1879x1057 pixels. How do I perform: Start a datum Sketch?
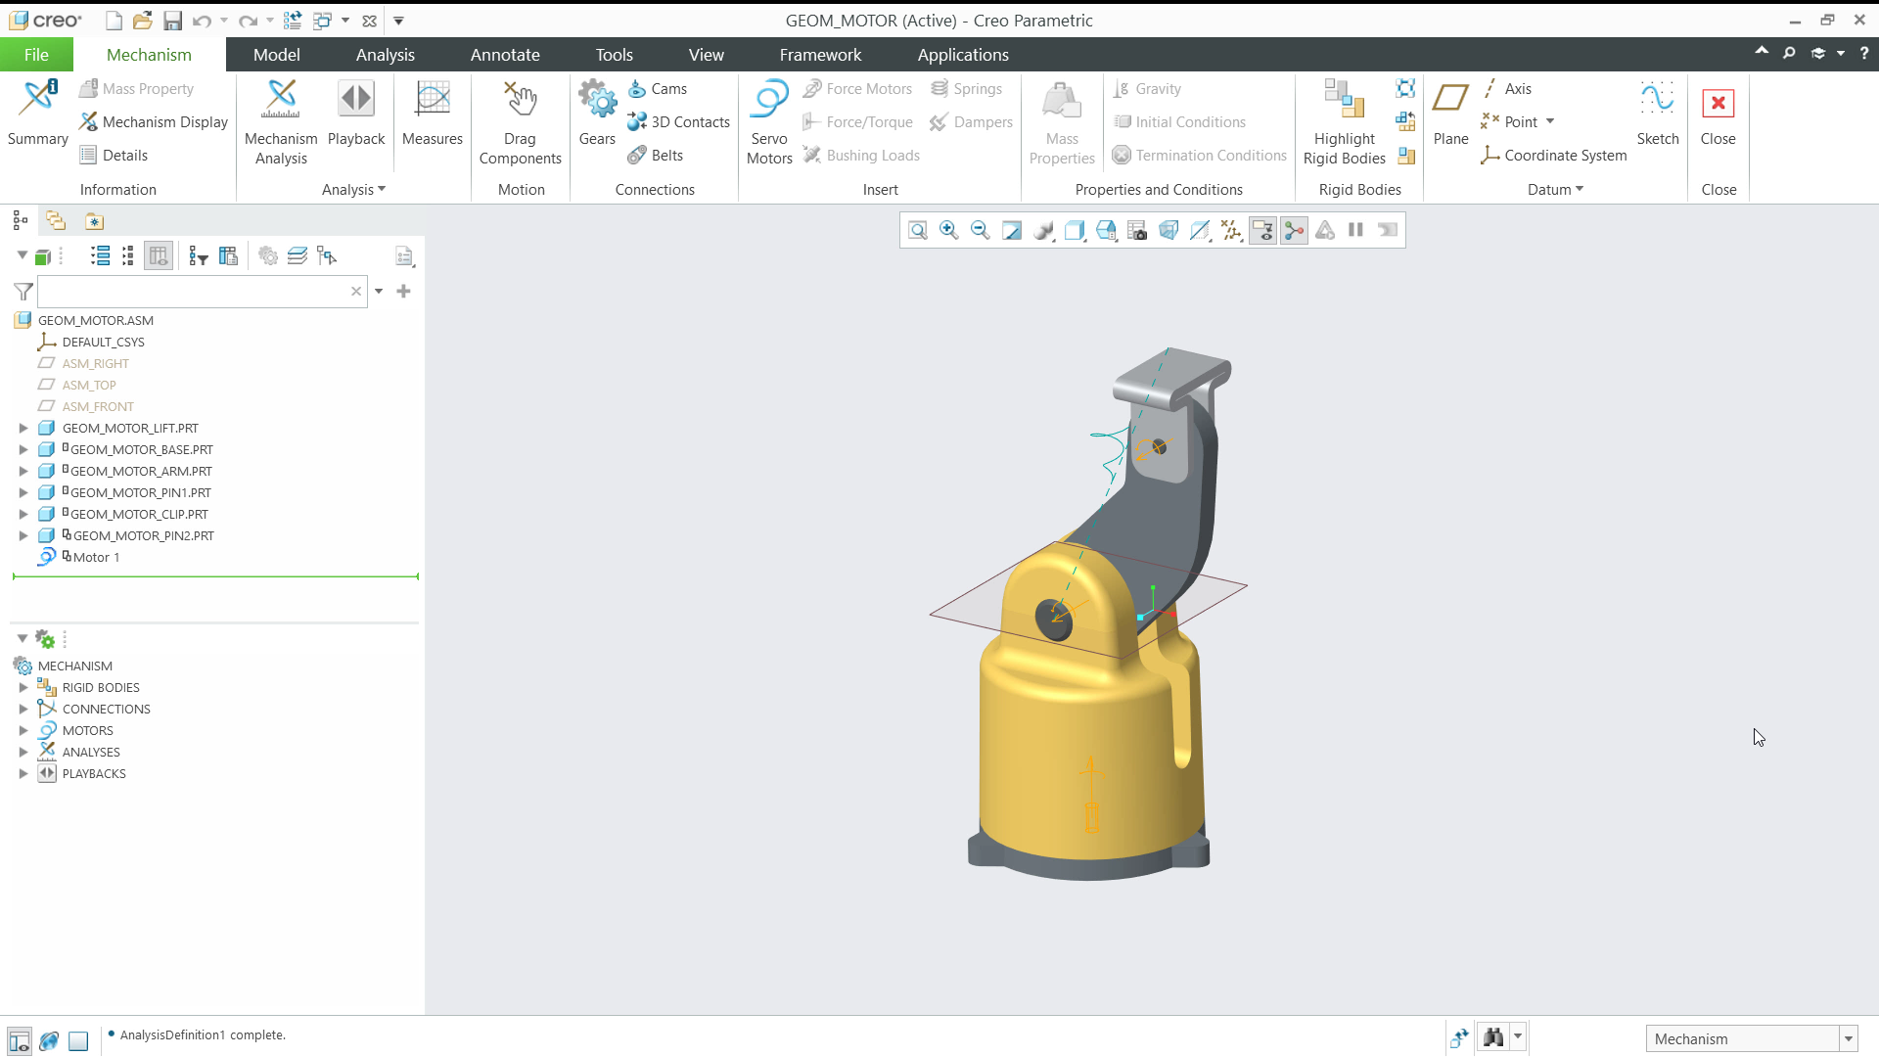click(x=1658, y=113)
